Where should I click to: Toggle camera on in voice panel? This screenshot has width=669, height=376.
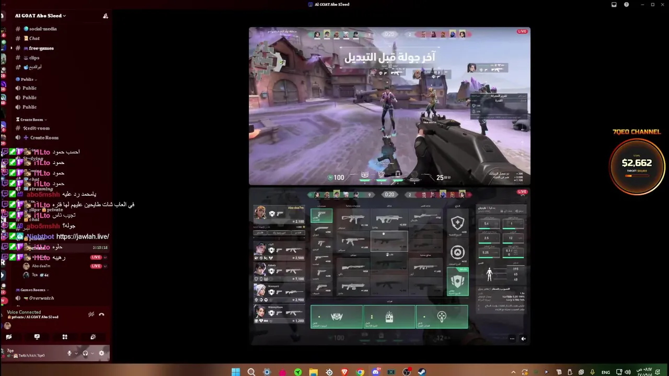[9, 337]
